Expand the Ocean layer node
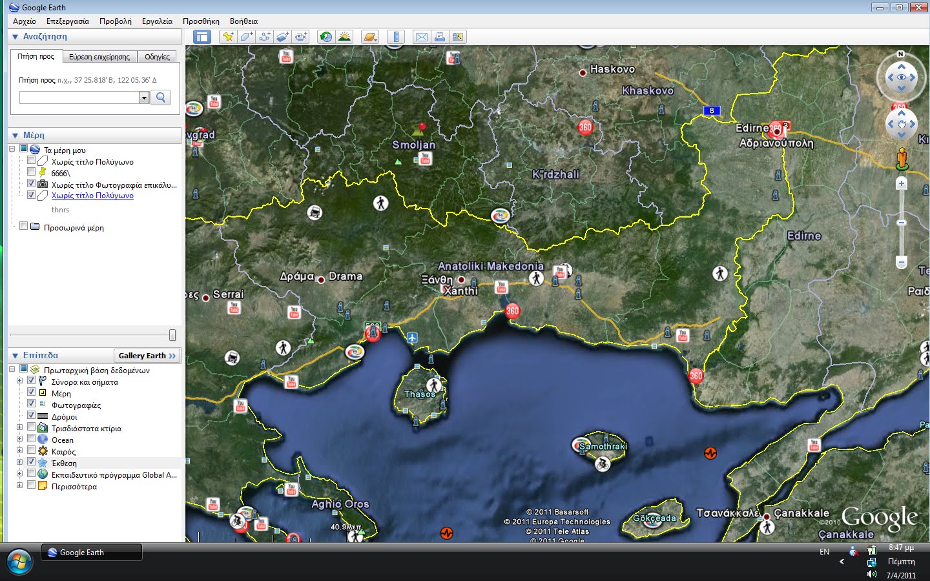 [19, 439]
